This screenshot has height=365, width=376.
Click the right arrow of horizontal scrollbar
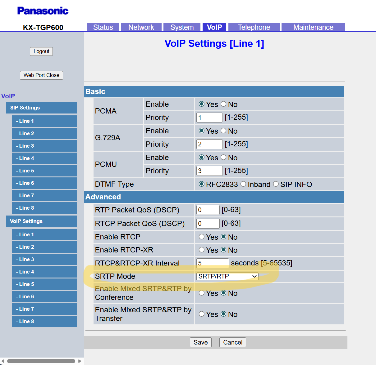(80, 361)
